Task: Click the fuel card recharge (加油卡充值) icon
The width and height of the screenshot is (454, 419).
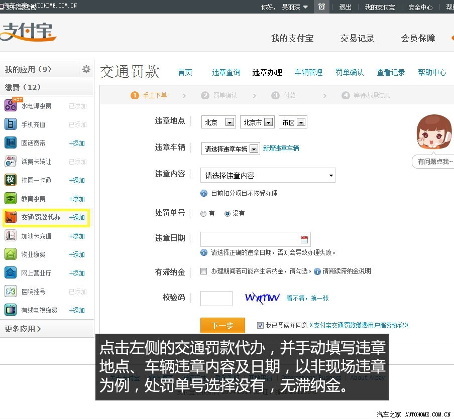Action: coord(11,235)
